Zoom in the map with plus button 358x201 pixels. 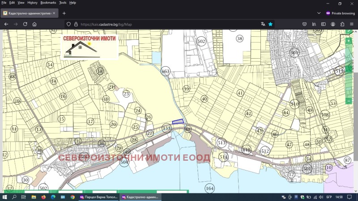point(349,41)
